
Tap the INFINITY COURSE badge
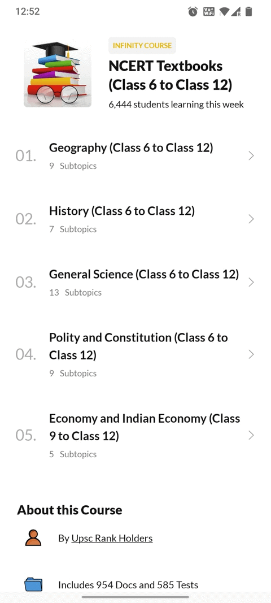[142, 45]
